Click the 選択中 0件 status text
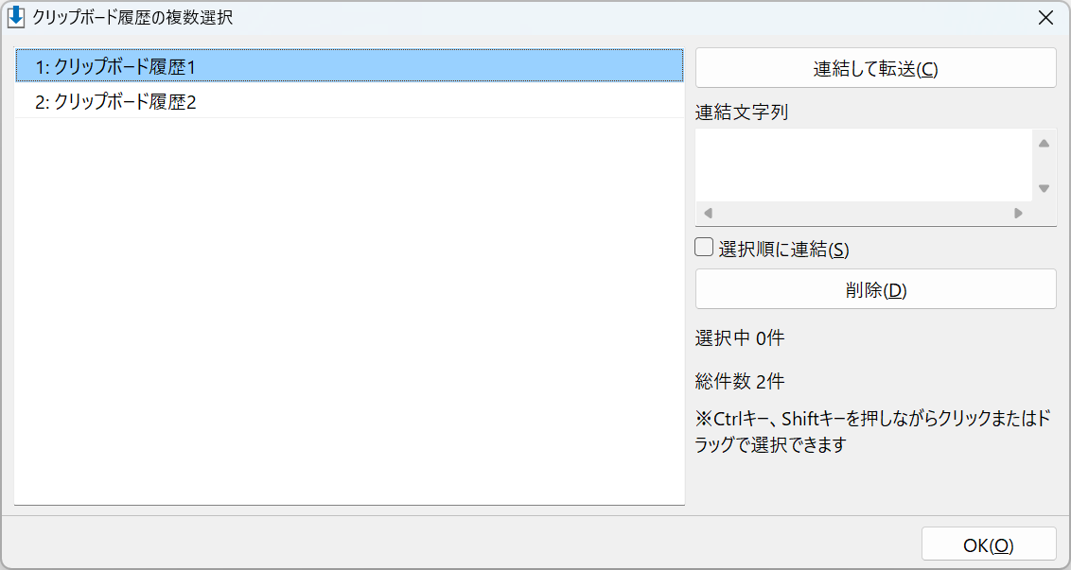Image resolution: width=1071 pixels, height=570 pixels. (x=740, y=337)
